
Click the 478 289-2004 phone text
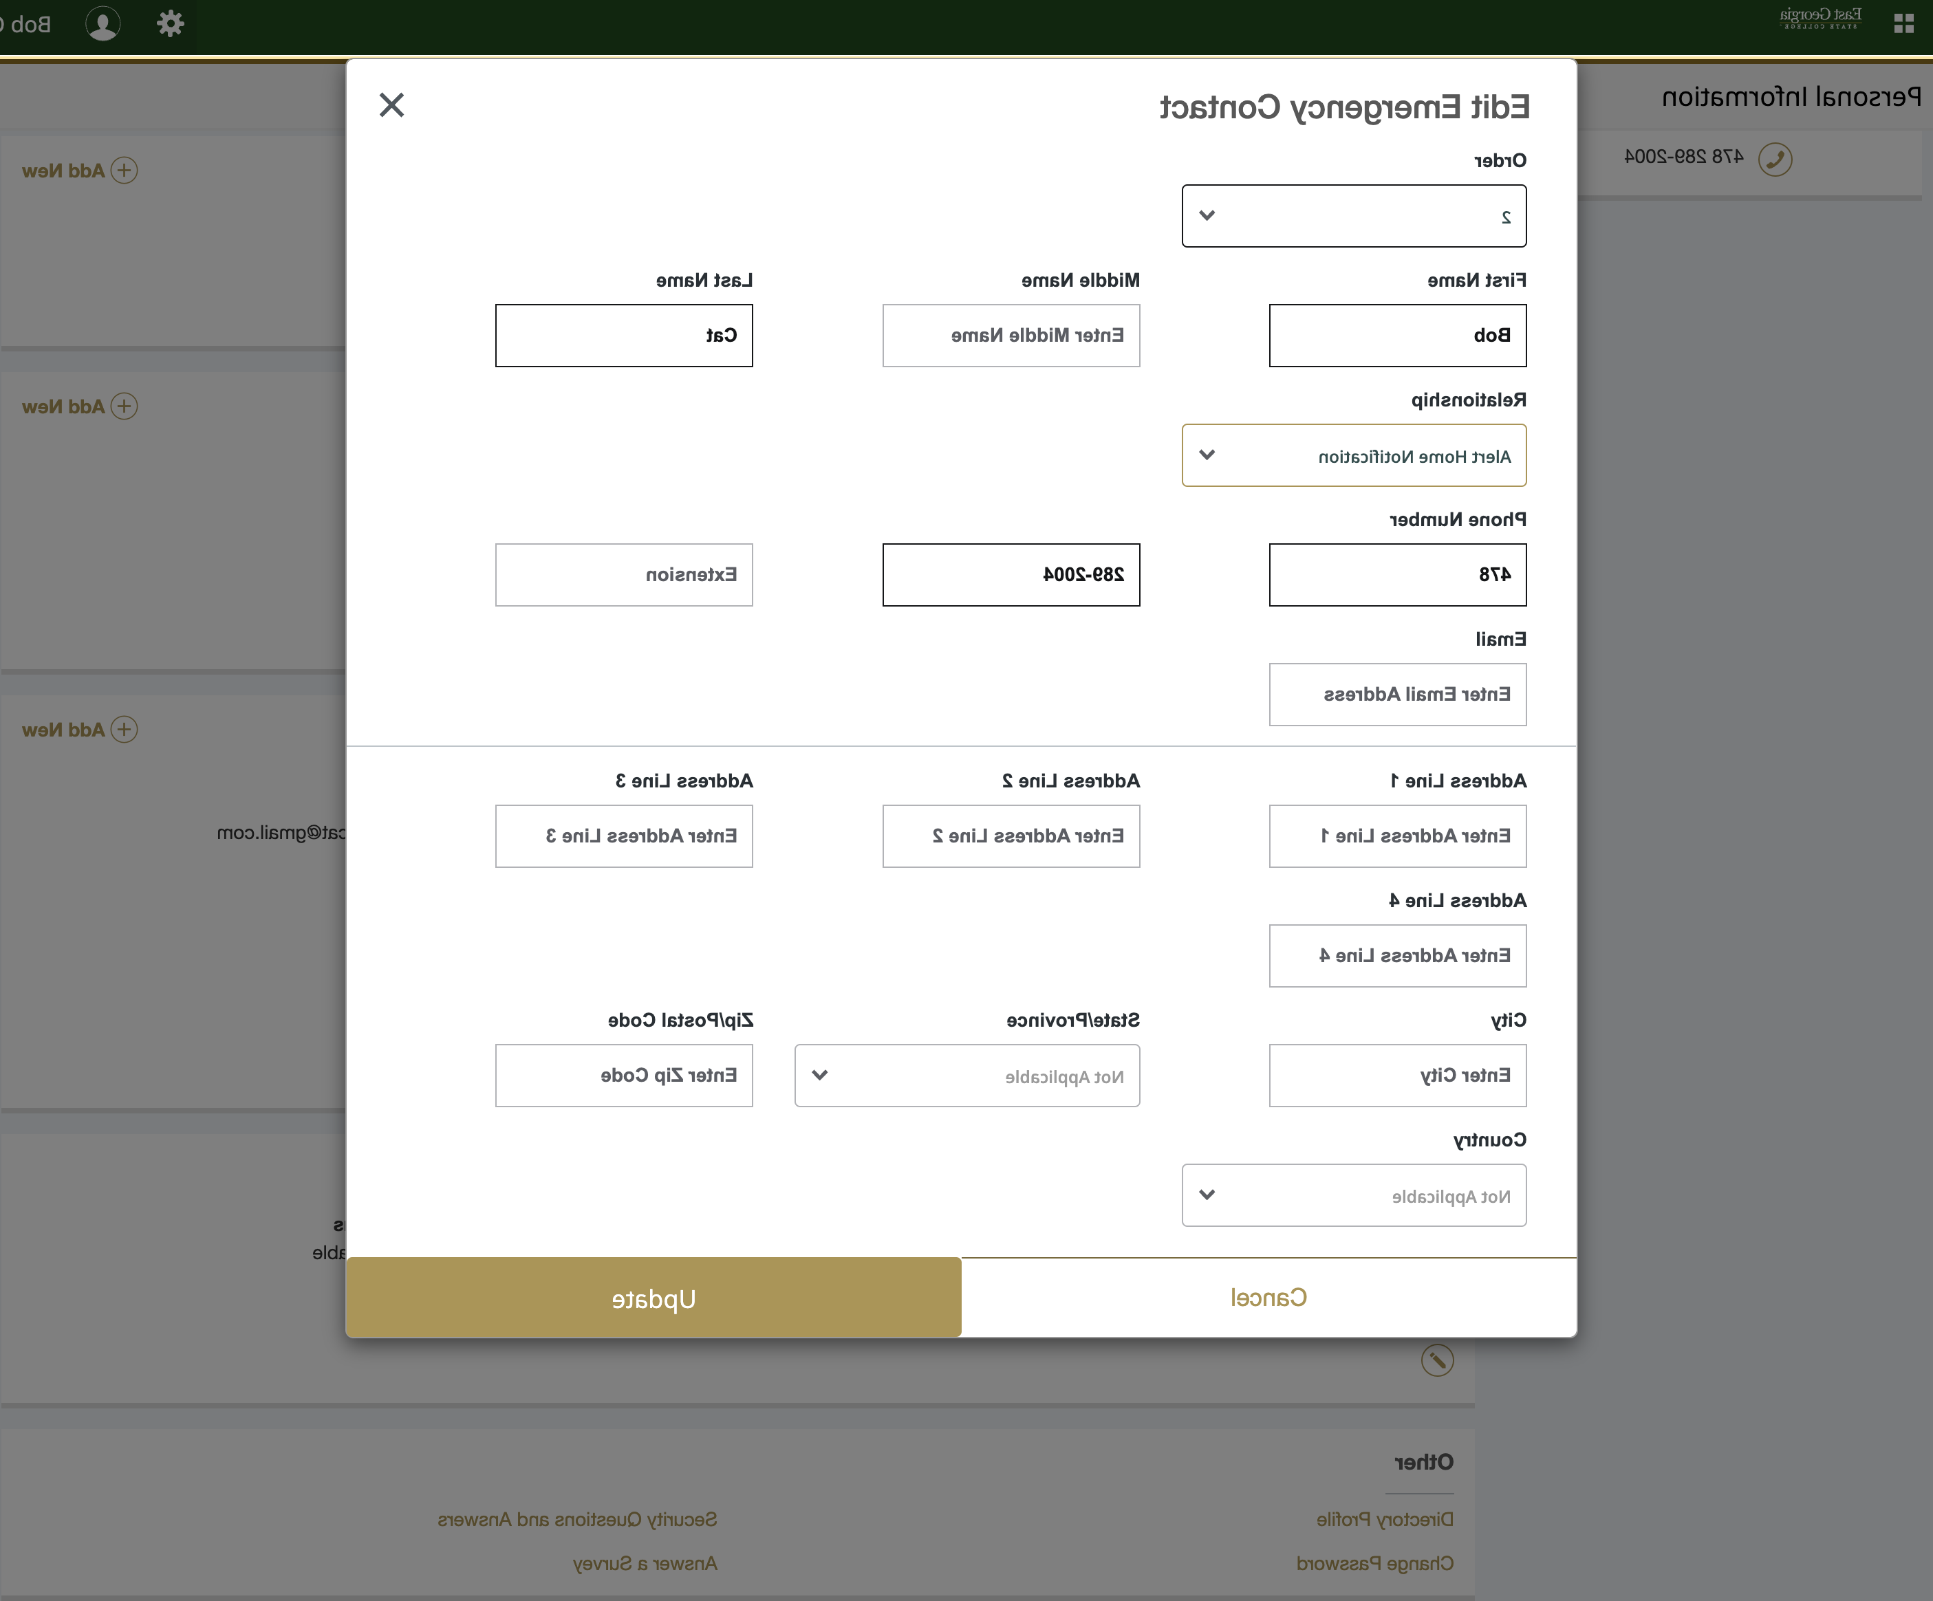point(1683,157)
